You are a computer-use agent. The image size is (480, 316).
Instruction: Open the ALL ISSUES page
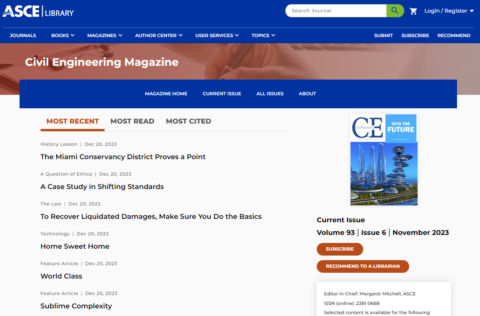270,93
